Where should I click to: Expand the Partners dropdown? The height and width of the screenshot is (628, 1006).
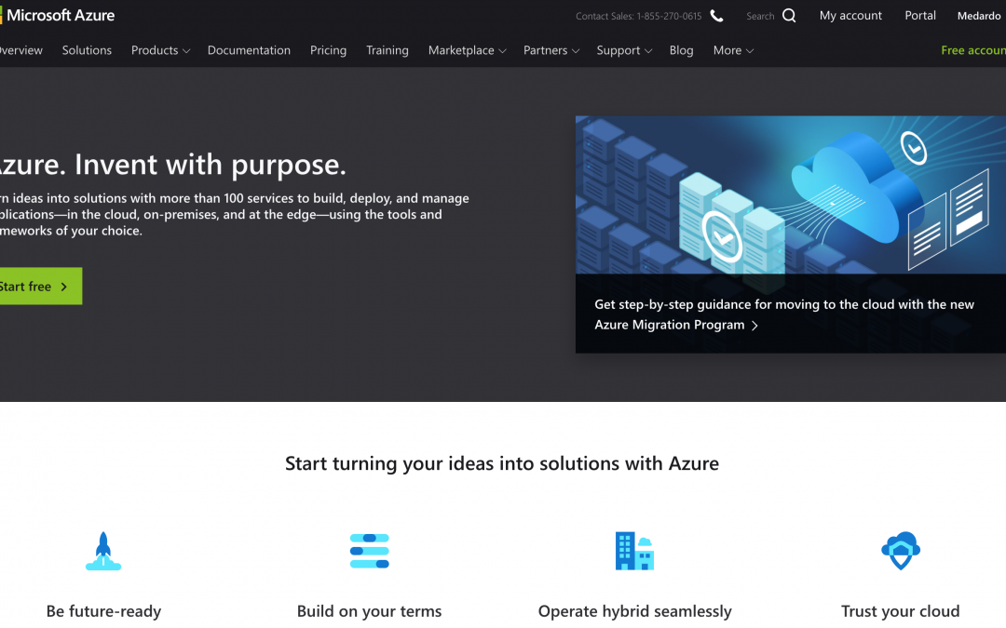551,50
